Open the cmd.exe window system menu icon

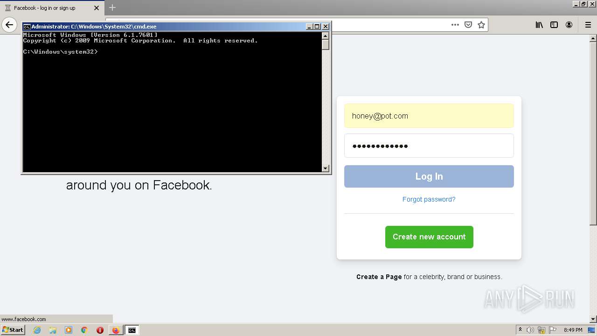[x=27, y=27]
